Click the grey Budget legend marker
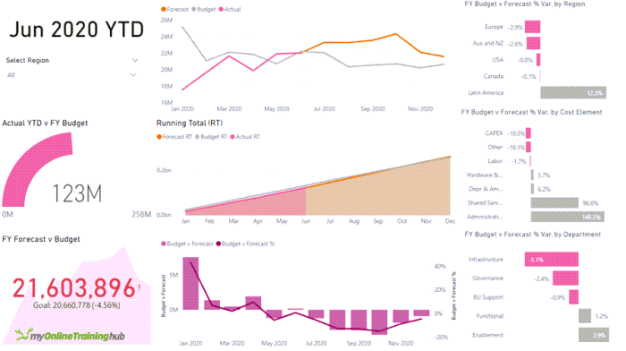The image size is (626, 351). 194,9
